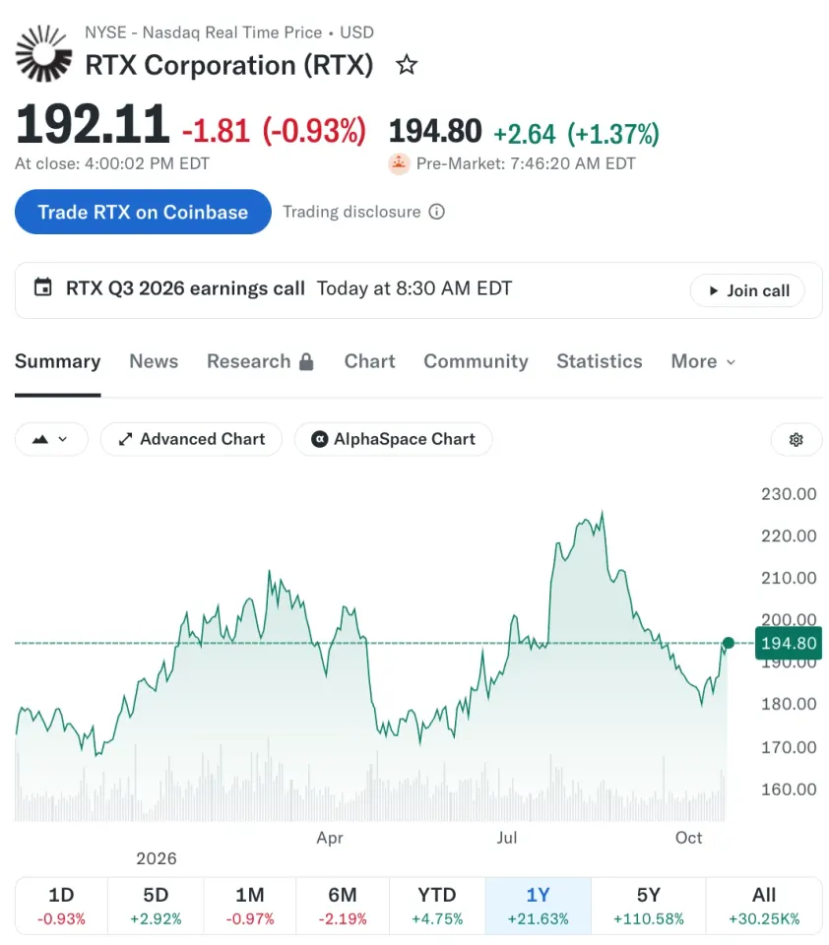829x945 pixels.
Task: Show All-time price history
Action: (x=764, y=906)
